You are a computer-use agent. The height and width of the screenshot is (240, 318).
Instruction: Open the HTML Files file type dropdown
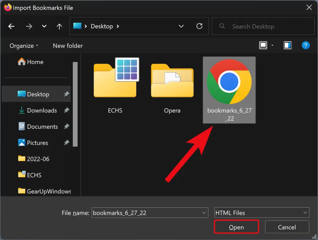click(x=305, y=213)
